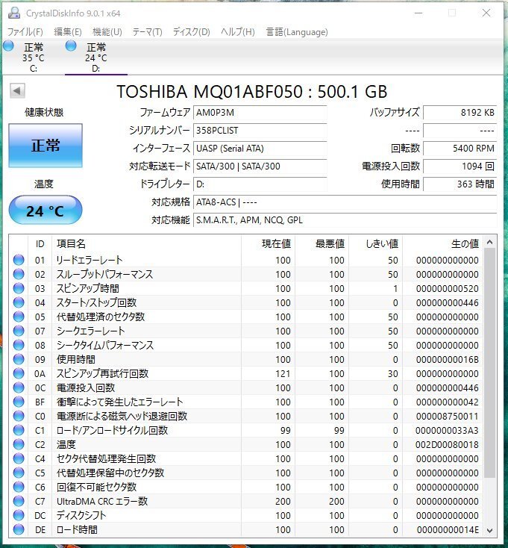Click the SMART list vertical scrollbar thumb

[490, 364]
